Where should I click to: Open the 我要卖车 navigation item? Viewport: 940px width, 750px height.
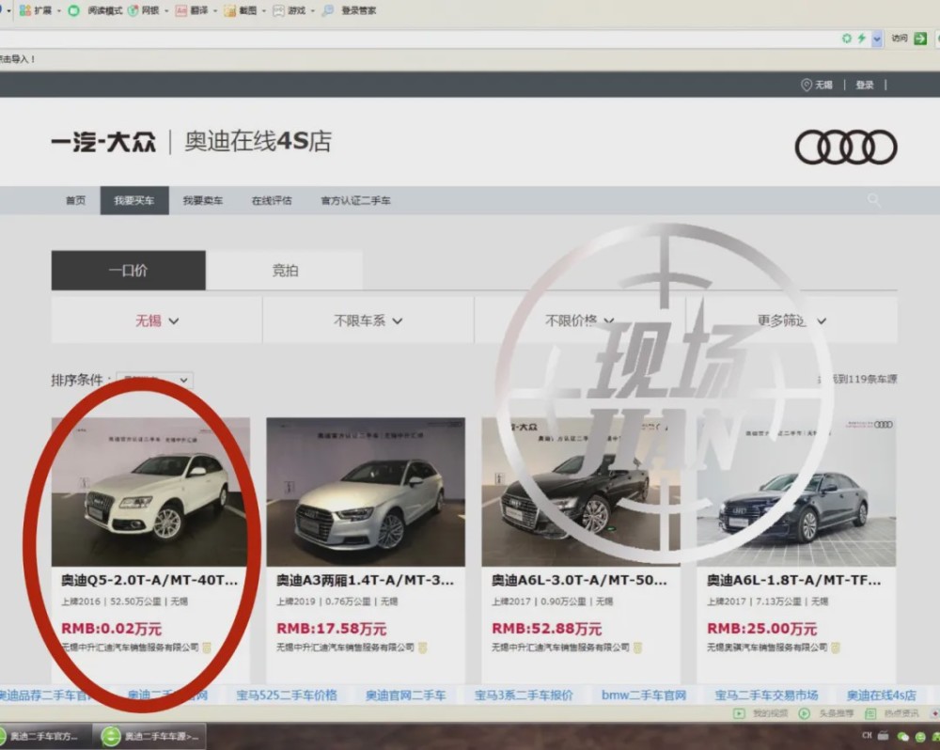click(x=203, y=200)
